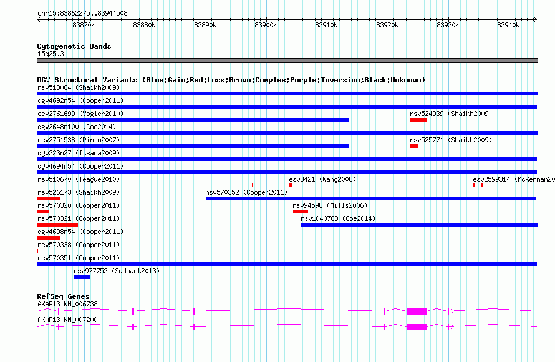Select large exon block of AKAP13 NM_006738
The height and width of the screenshot is (362, 555).
click(x=417, y=311)
